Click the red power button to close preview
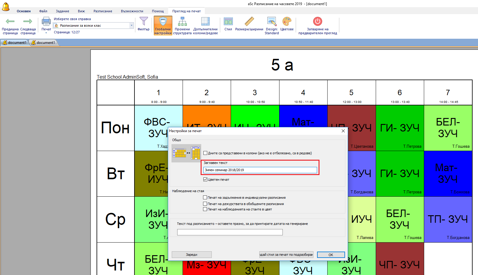 pos(317,21)
